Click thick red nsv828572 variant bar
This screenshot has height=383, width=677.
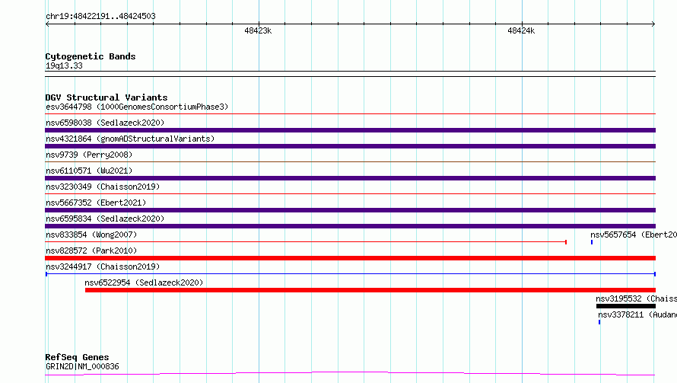point(350,258)
